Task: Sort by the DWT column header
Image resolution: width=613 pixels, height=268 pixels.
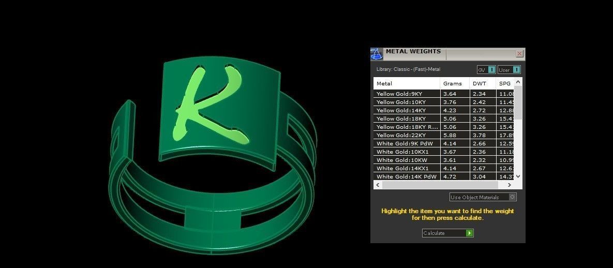Action: [x=483, y=83]
